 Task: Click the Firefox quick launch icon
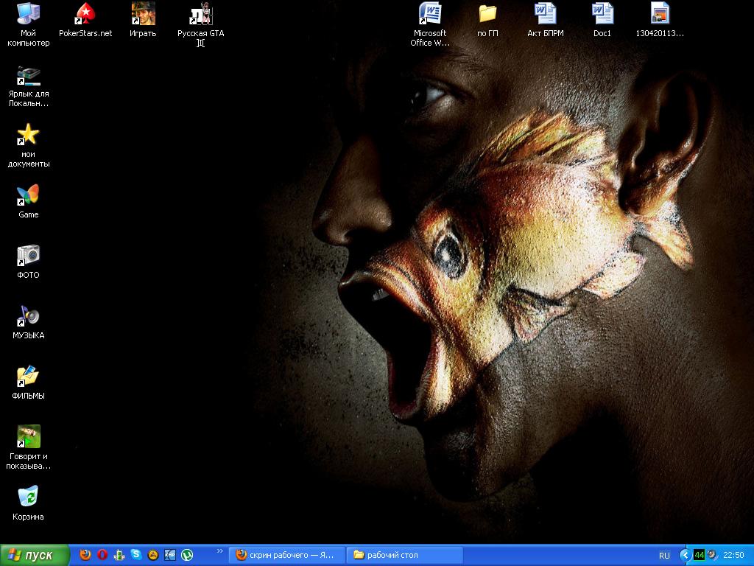[85, 555]
